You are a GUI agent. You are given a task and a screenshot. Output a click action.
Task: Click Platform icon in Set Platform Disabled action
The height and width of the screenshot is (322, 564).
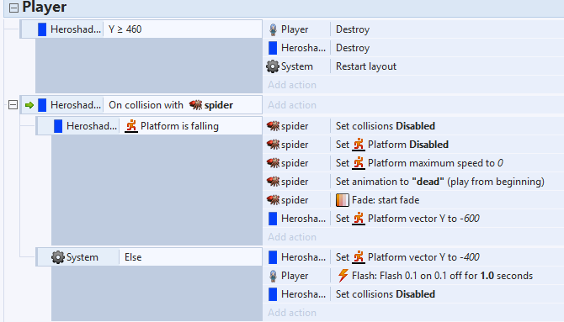click(x=359, y=145)
